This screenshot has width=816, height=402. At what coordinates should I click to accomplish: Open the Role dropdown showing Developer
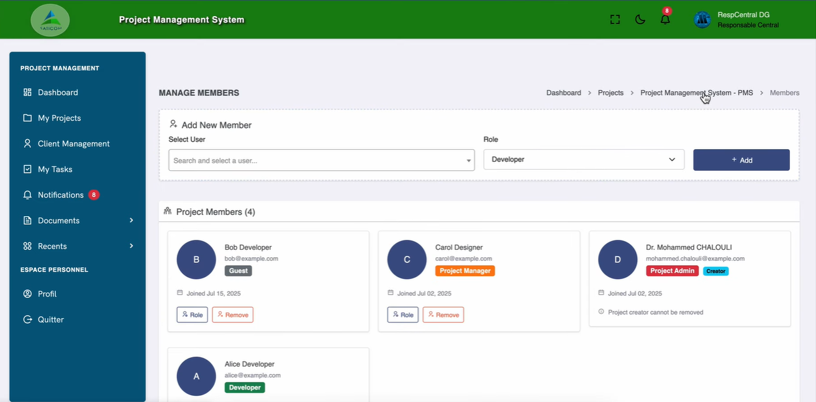tap(583, 160)
